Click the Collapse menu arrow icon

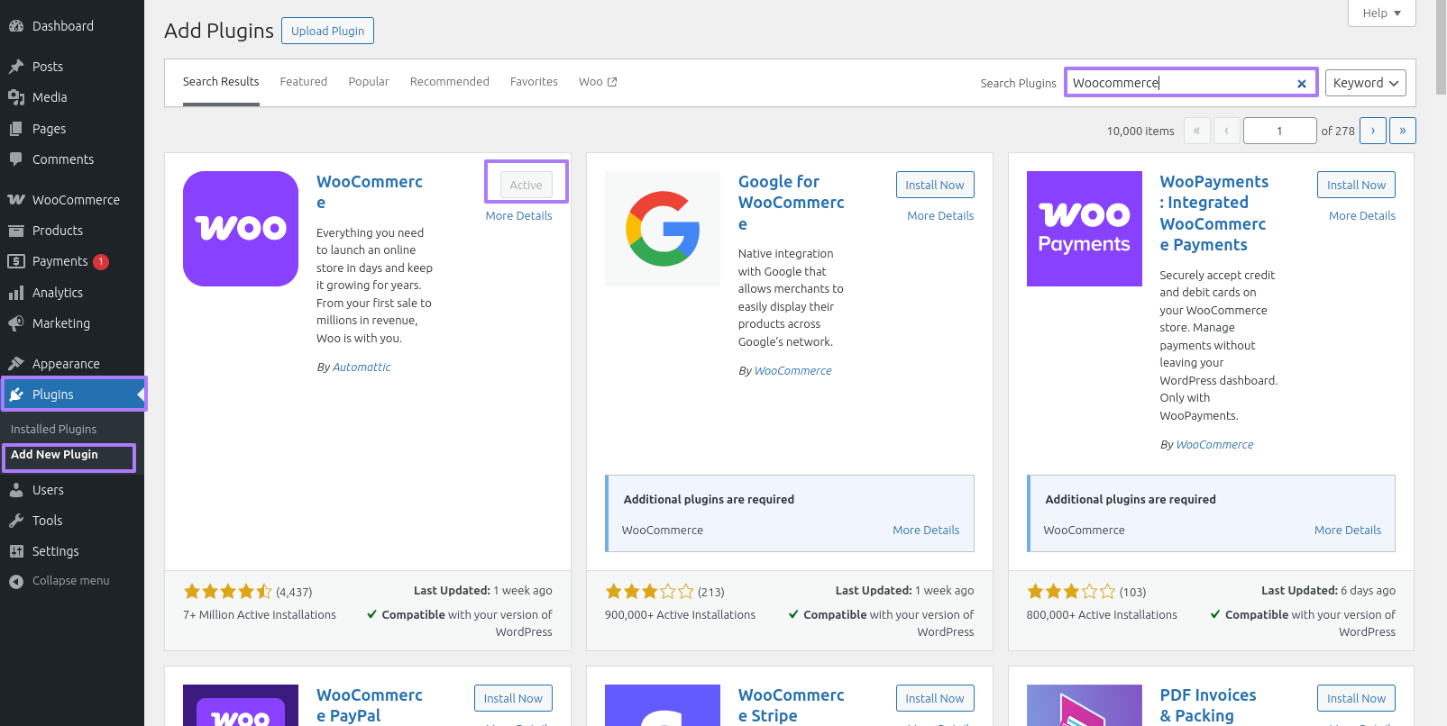(x=16, y=581)
